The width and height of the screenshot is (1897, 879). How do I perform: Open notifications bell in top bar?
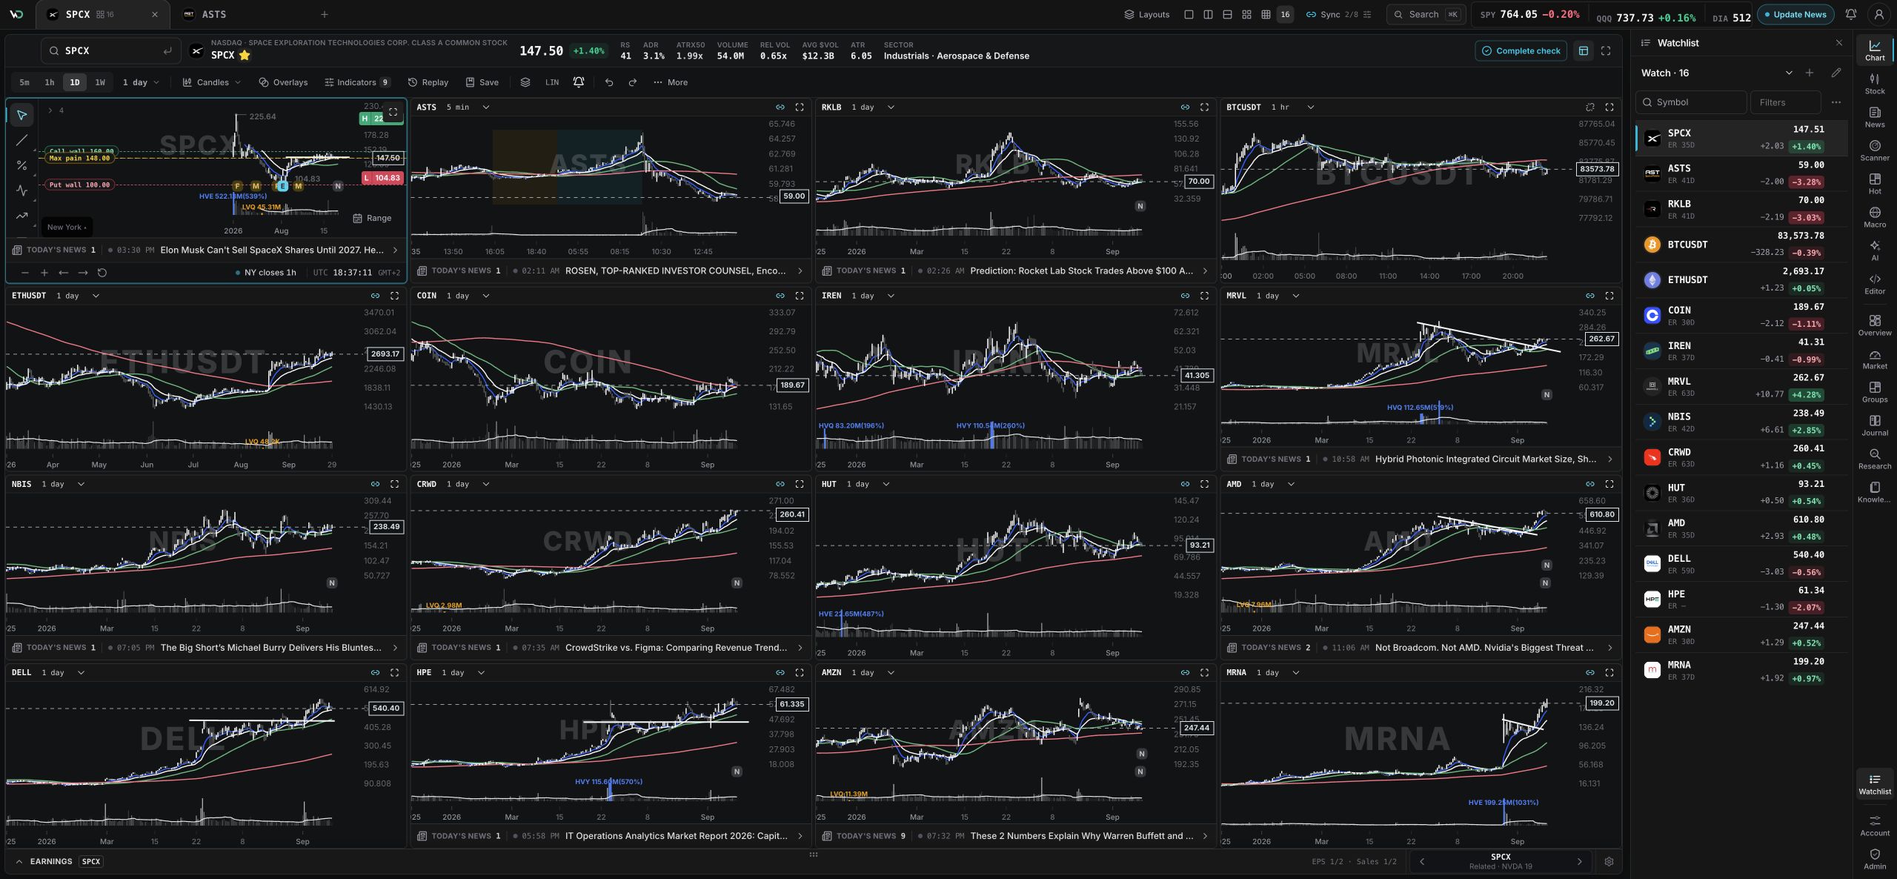tap(1850, 15)
